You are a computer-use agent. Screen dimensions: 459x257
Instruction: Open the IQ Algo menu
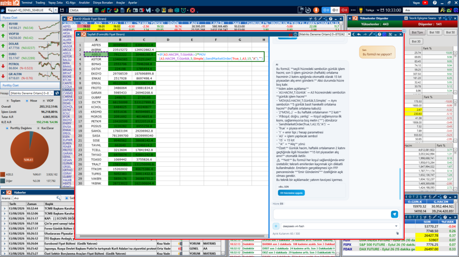(x=70, y=3)
